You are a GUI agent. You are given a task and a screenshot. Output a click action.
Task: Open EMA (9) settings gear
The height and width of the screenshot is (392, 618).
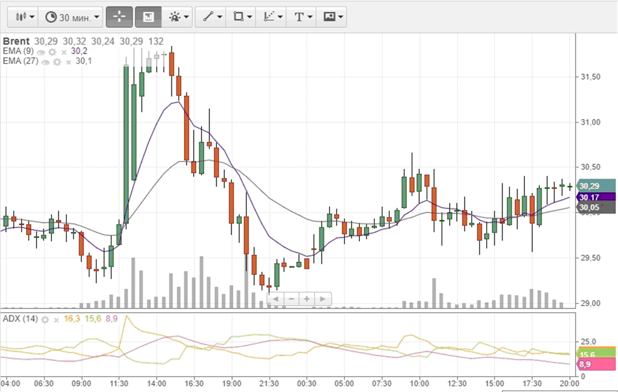[52, 52]
